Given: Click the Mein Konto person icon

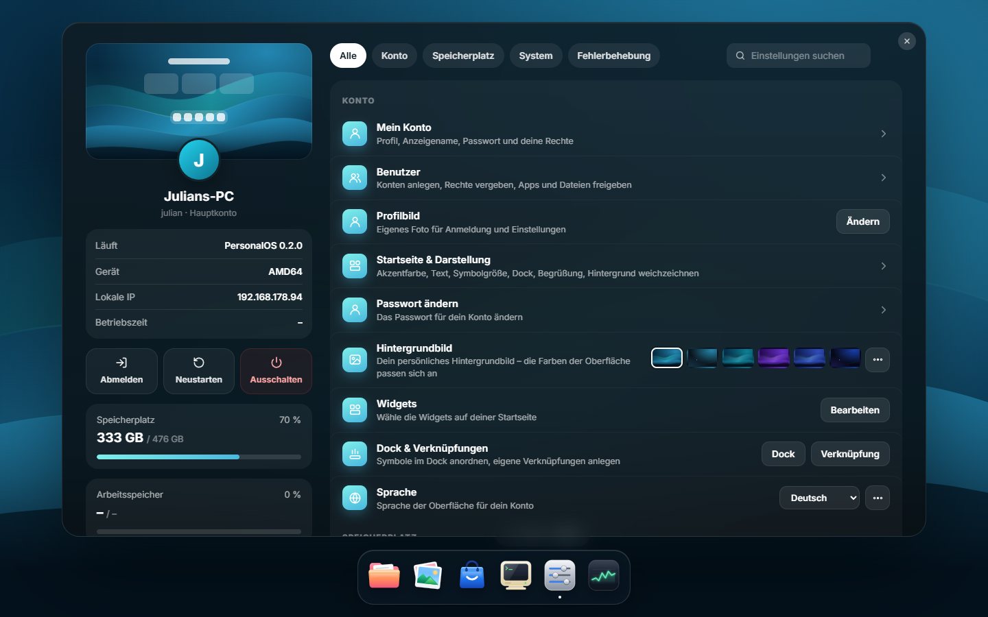Looking at the screenshot, I should pyautogui.click(x=355, y=134).
